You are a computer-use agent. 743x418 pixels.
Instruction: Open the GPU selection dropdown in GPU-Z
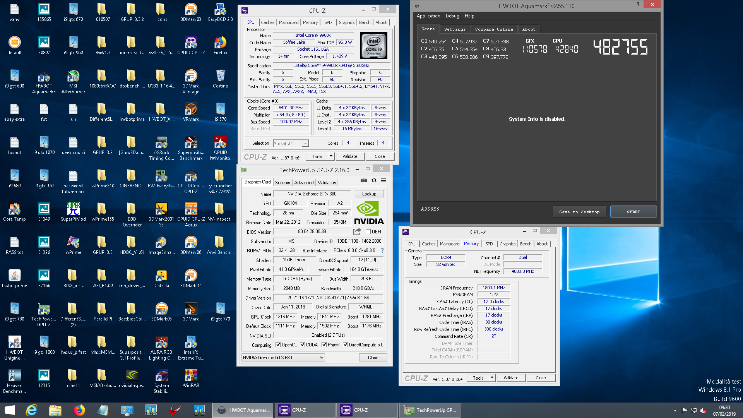(x=283, y=358)
